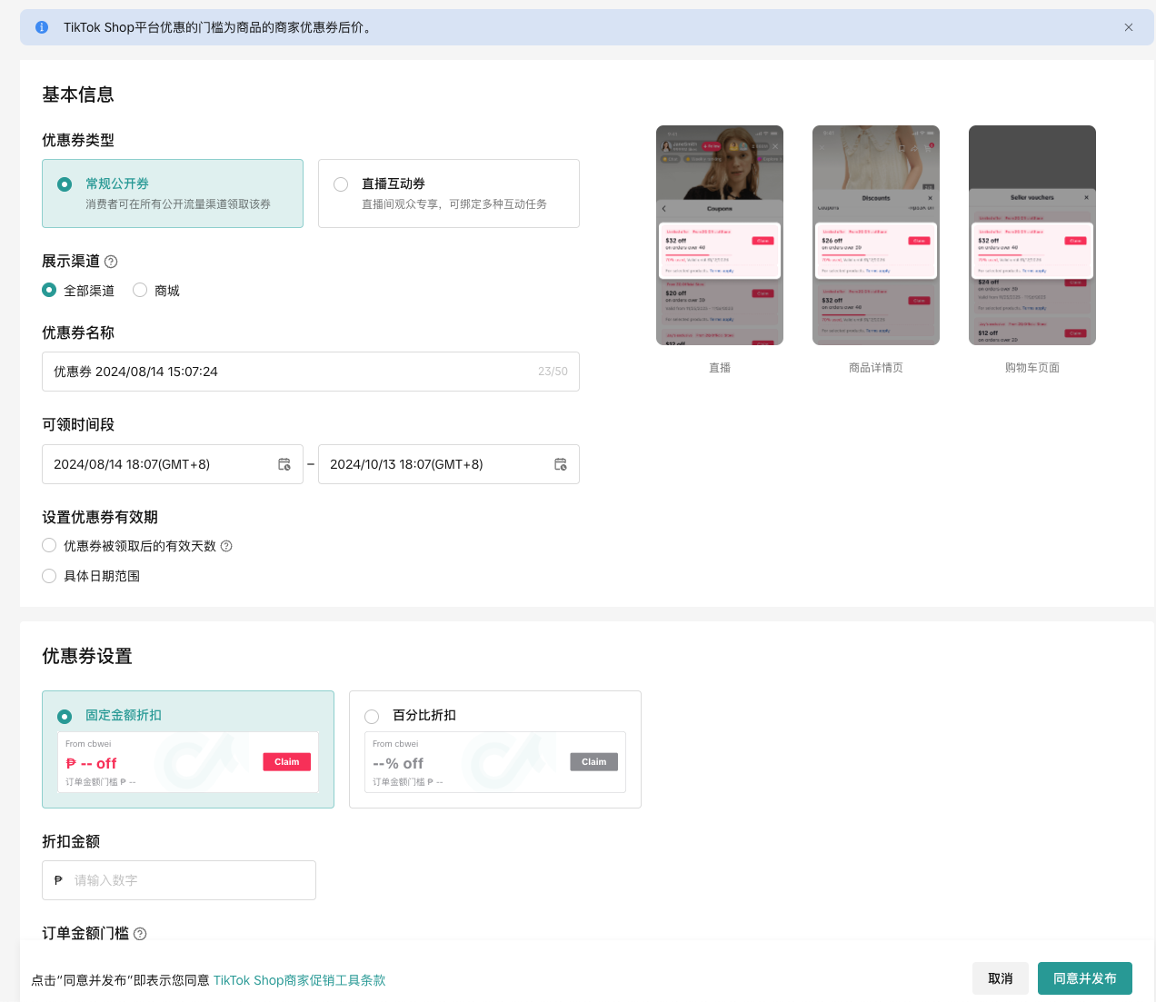1156x1002 pixels.
Task: Click the 优惠券名称 text field
Action: click(x=291, y=372)
